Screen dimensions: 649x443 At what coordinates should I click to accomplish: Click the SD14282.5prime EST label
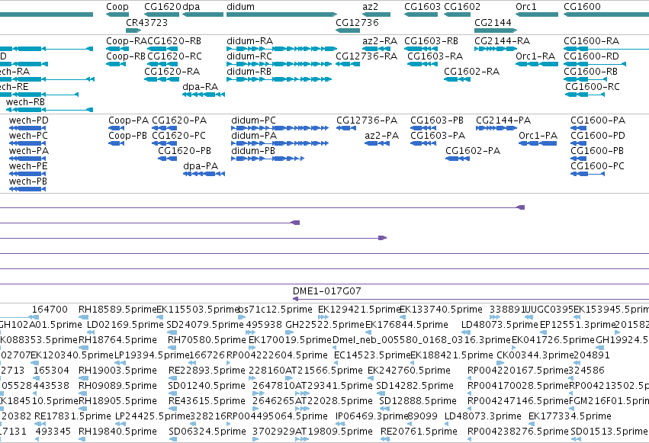pyautogui.click(x=415, y=386)
